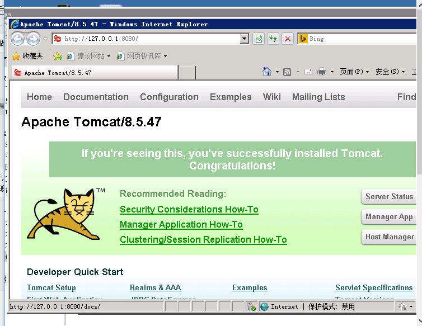Go back with the IE Back arrow

click(17, 39)
